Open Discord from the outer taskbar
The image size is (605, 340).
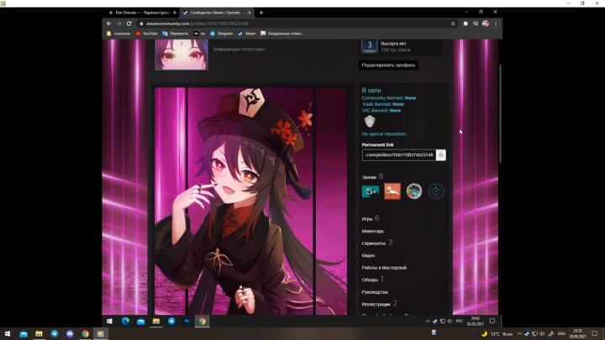pyautogui.click(x=70, y=334)
